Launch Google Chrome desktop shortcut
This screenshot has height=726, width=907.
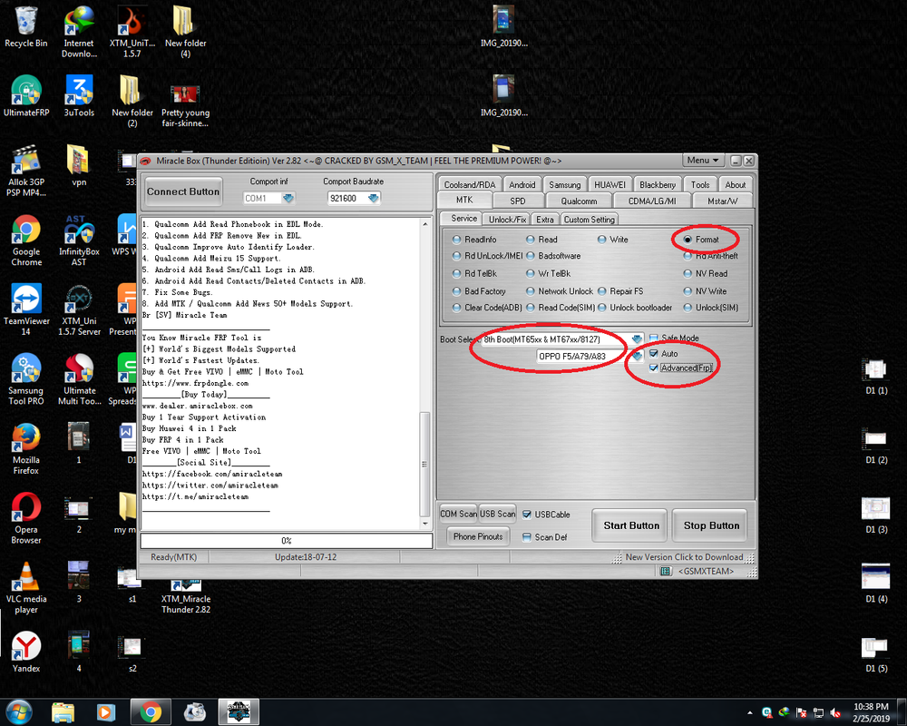click(26, 240)
